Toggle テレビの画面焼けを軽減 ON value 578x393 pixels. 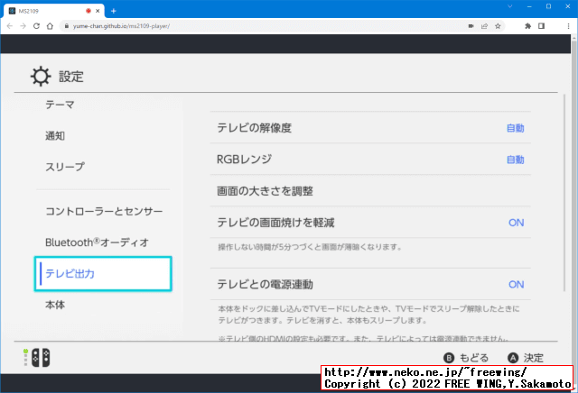[516, 223]
